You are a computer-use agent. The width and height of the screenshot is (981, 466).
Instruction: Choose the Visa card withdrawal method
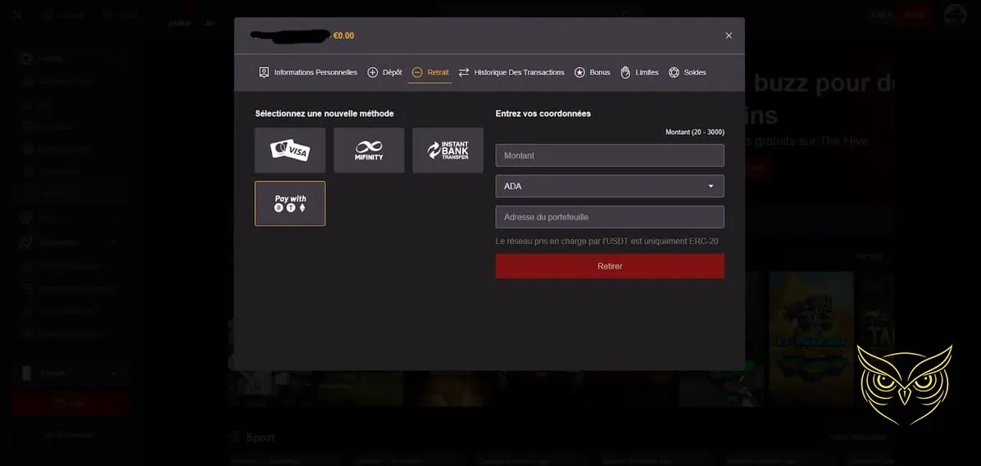click(x=289, y=150)
